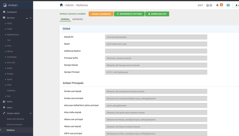
Task: Open the MapReduce2 service
Action: [13, 35]
